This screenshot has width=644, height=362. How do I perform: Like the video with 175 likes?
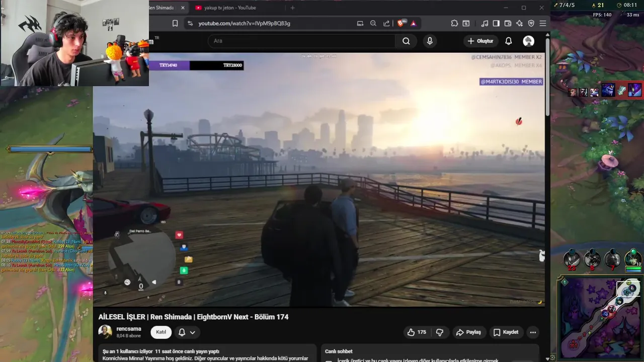click(x=417, y=332)
